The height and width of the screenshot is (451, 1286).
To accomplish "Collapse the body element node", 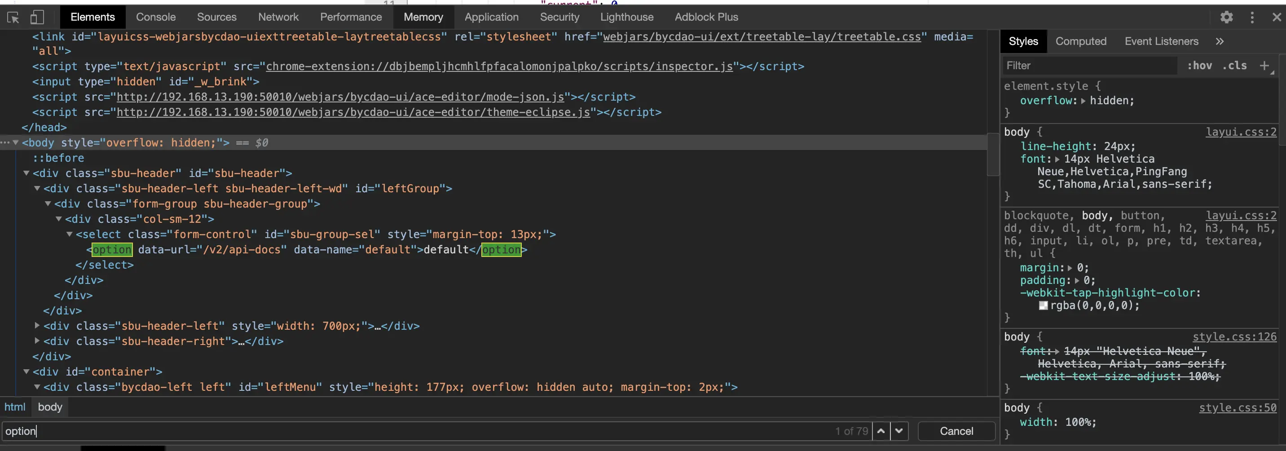I will point(16,142).
